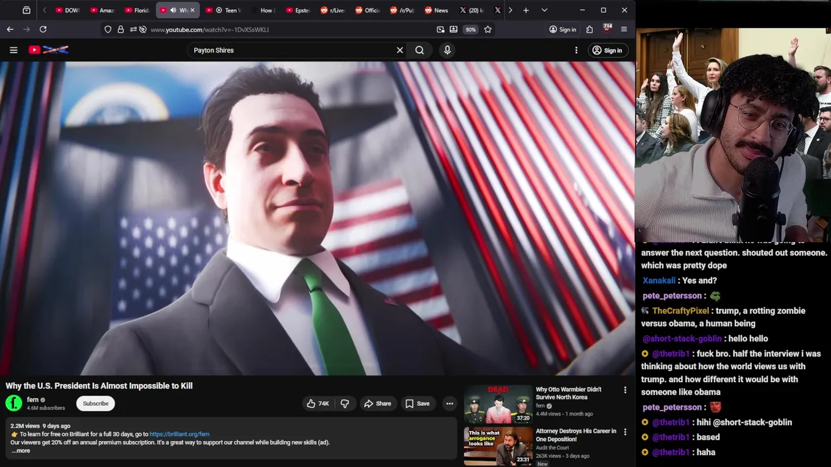The width and height of the screenshot is (831, 467).
Task: Click the shield tracking protection icon
Action: pyautogui.click(x=108, y=29)
